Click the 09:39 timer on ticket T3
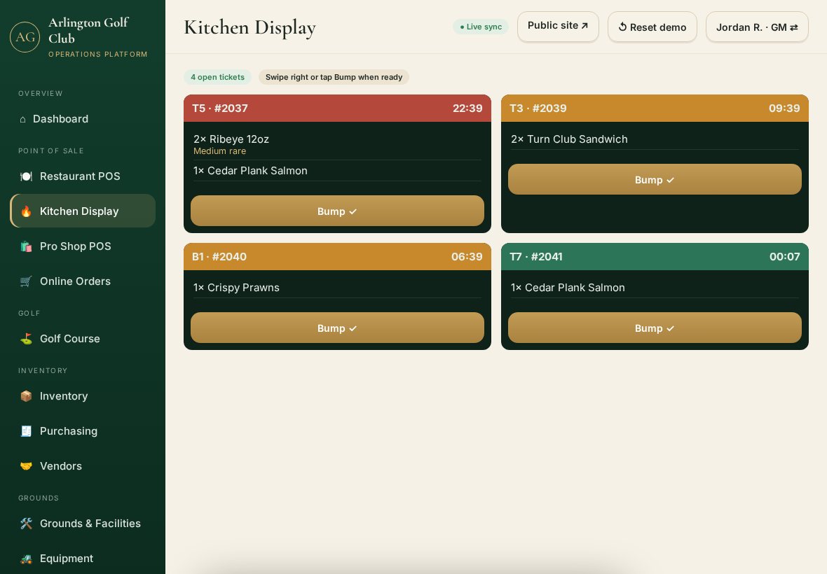Viewport: 827px width, 574px height. (x=784, y=108)
